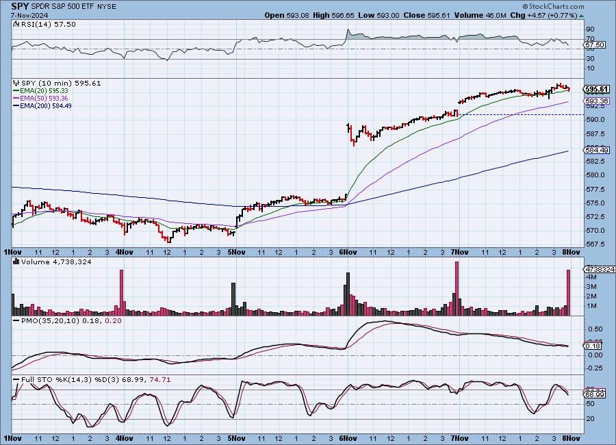Click the 57.50 RSI value tag on right axis
The height and width of the screenshot is (445, 616).
tap(595, 45)
